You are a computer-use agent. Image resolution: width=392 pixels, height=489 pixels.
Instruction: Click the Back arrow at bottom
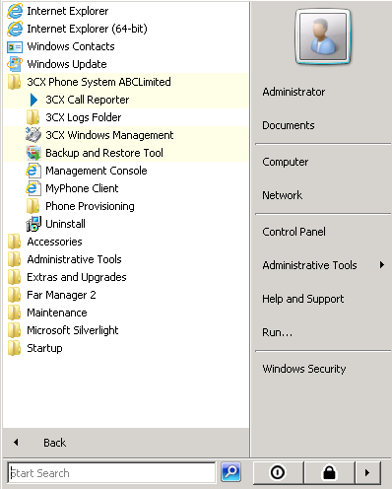16,443
